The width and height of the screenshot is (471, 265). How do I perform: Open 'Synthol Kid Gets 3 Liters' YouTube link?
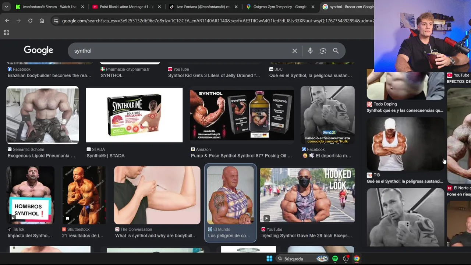(x=214, y=75)
